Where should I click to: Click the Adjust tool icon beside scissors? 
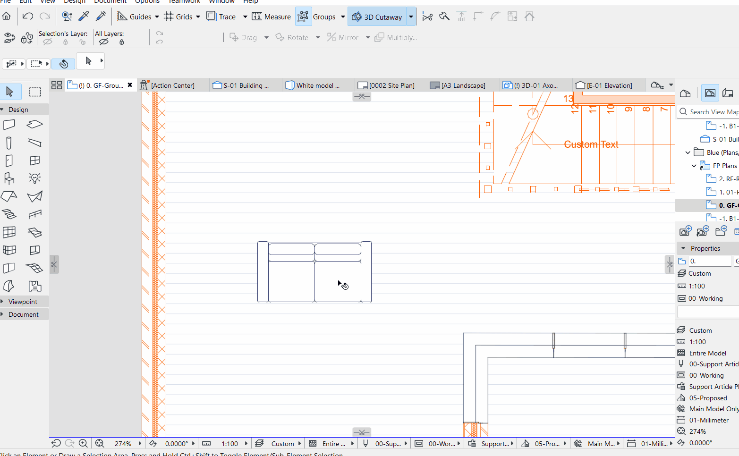[x=444, y=17]
